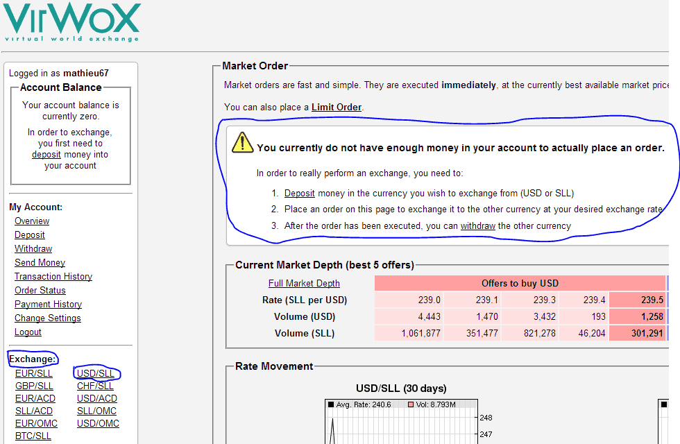Click the 'Rate Movement' section heading

point(274,366)
